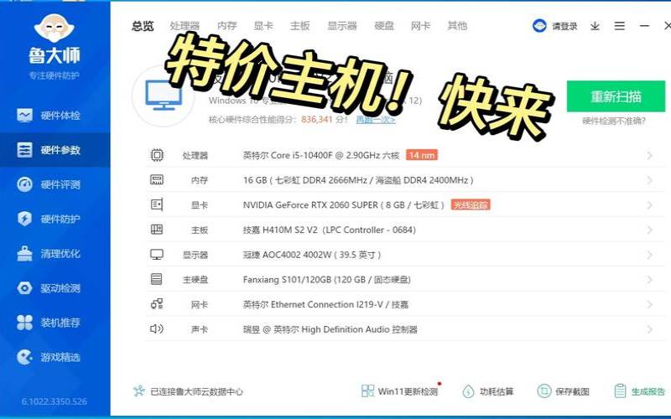
Task: Expand the 显卡 row chevron
Action: click(x=650, y=204)
